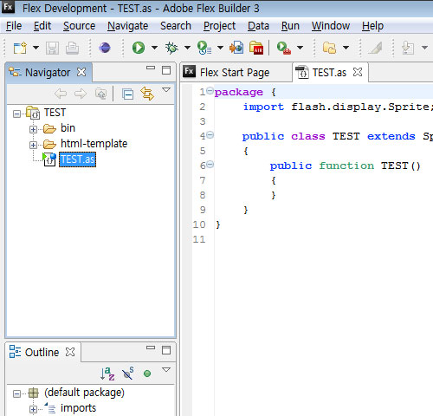Screen dimensions: 433x416
Task: Close the Outline view tab
Action: 70,352
